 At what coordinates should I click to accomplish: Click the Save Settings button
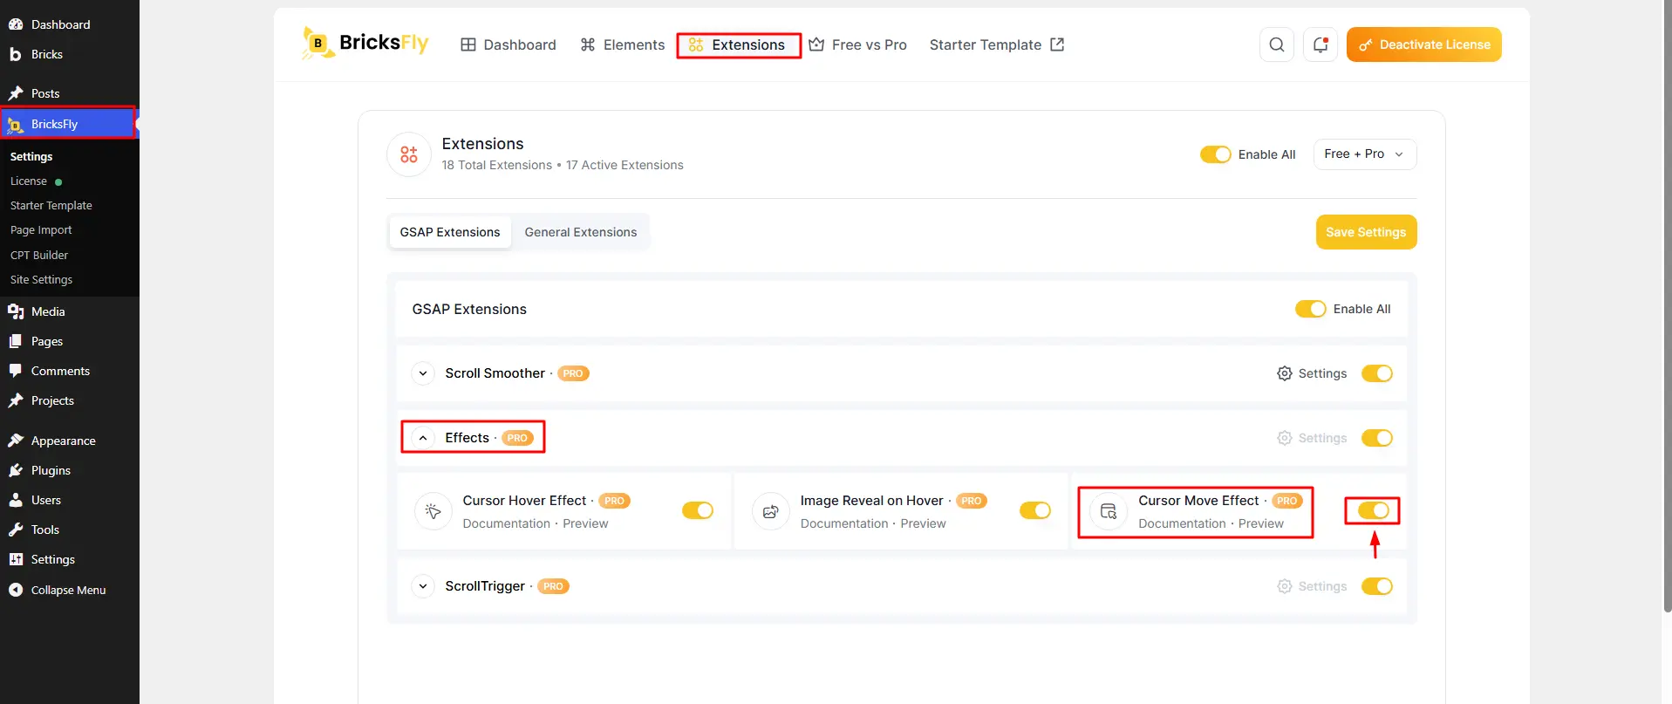1366,232
